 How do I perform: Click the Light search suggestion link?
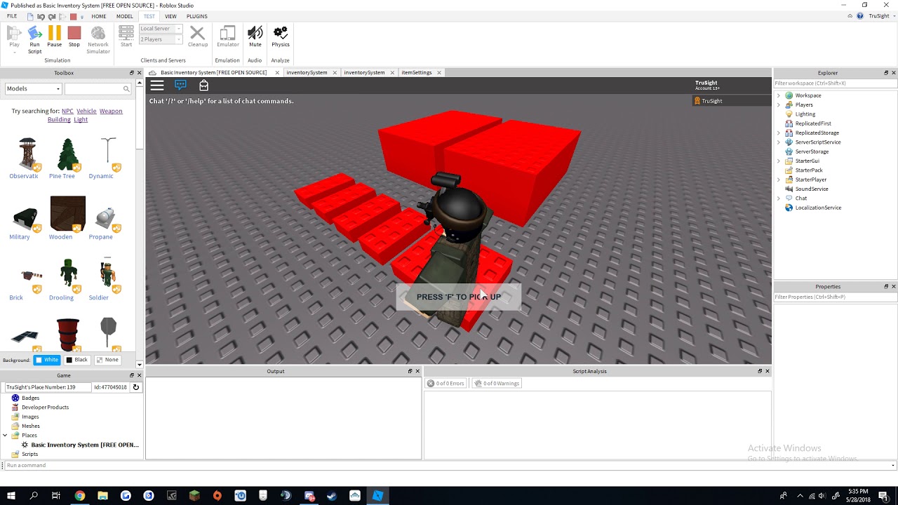81,119
